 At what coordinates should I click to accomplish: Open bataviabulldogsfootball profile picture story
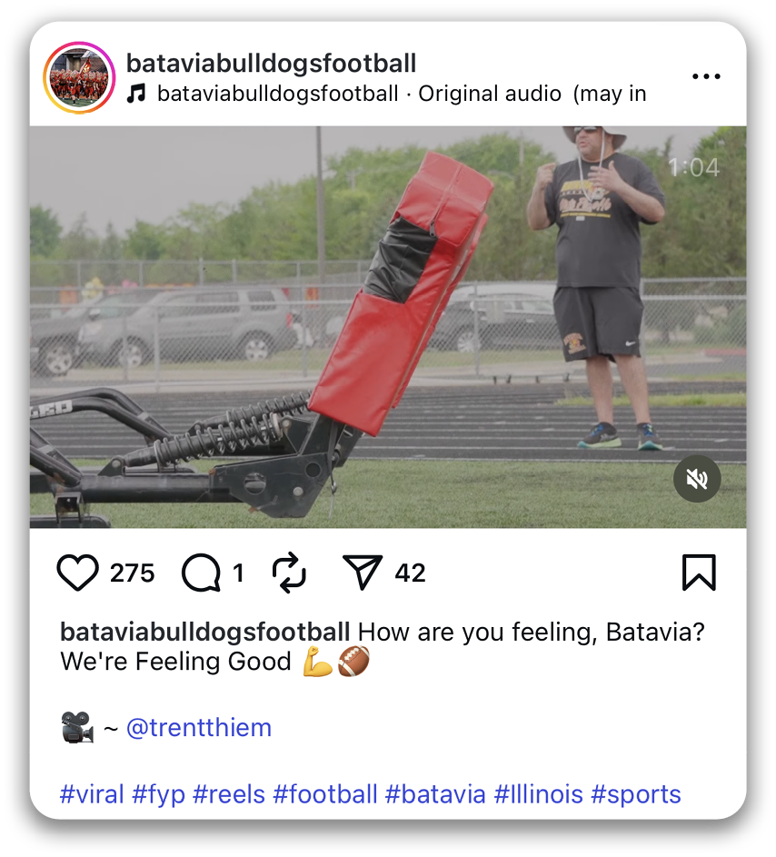click(79, 77)
